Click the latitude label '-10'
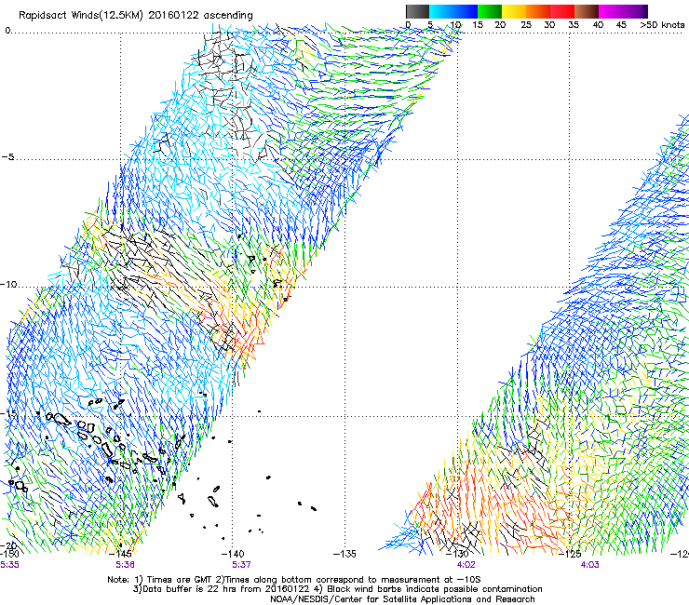The image size is (689, 605). click(x=8, y=284)
